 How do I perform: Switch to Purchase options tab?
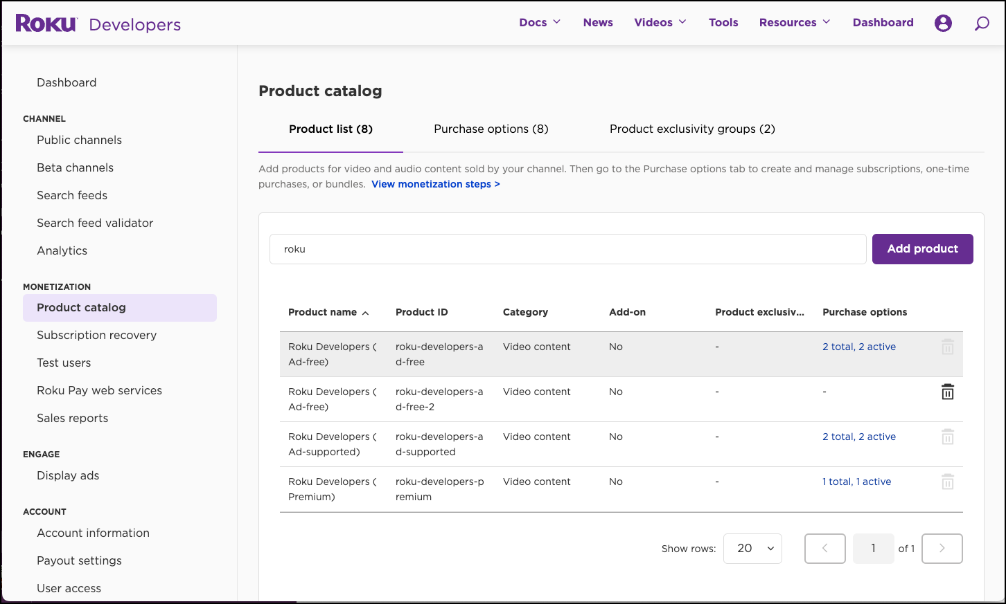click(x=491, y=129)
